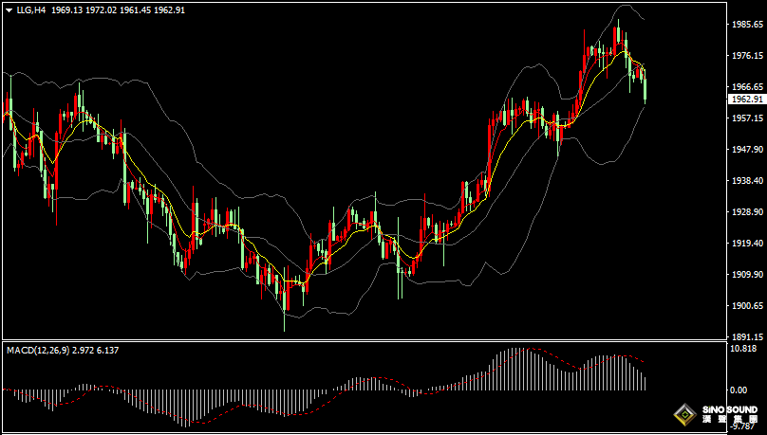Image resolution: width=767 pixels, height=435 pixels.
Task: Click the 0.00 MACD zero level label
Action: point(737,390)
